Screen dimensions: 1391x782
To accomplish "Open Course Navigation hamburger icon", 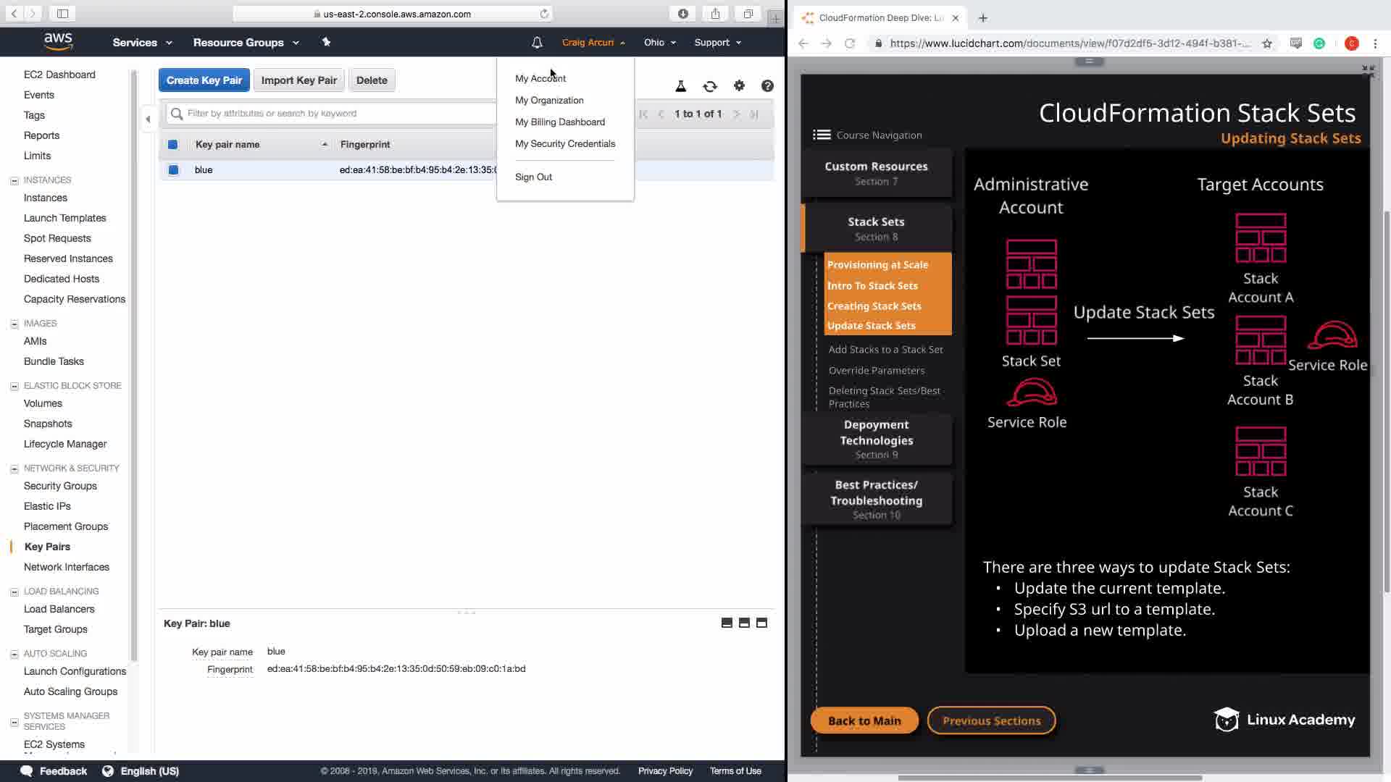I will point(822,135).
